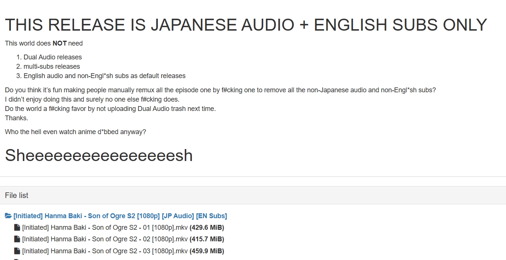Click file icon for episode 03 mkv
The width and height of the screenshot is (506, 260).
(17, 251)
